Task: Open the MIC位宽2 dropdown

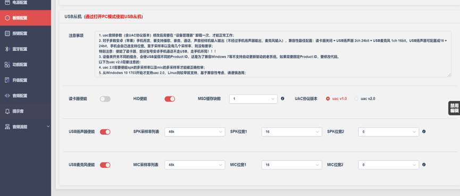Action: pos(388,165)
